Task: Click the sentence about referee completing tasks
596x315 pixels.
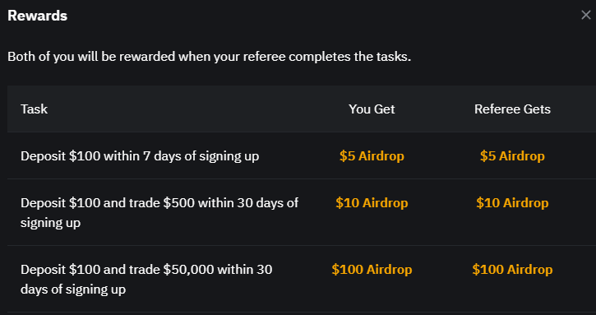Action: 210,57
